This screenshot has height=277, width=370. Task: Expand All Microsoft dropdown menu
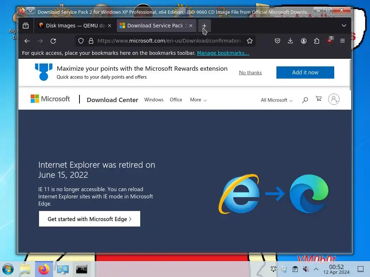point(277,100)
